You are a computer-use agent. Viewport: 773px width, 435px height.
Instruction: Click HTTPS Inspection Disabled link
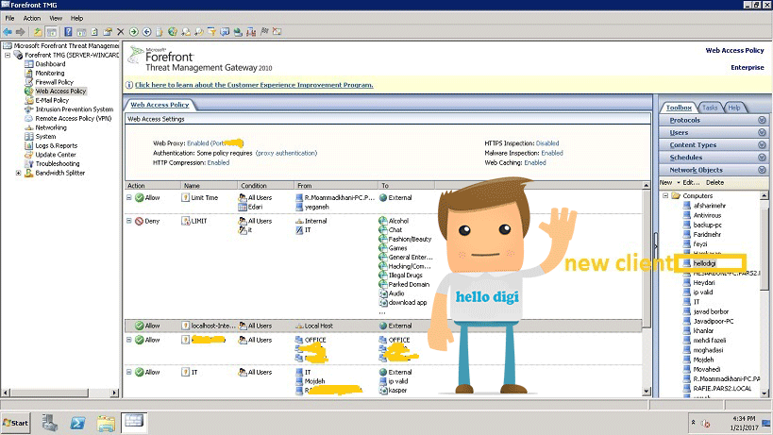coord(547,143)
